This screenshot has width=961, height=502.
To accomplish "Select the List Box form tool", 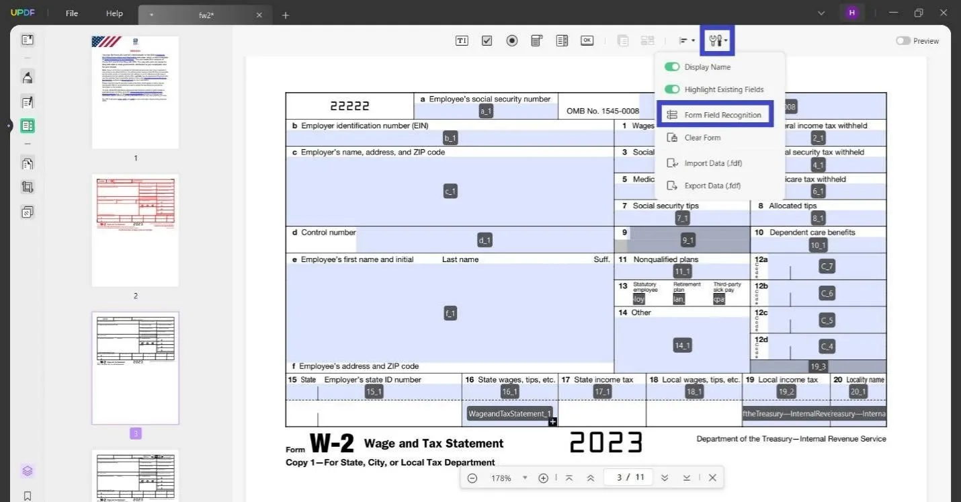I will tap(562, 41).
